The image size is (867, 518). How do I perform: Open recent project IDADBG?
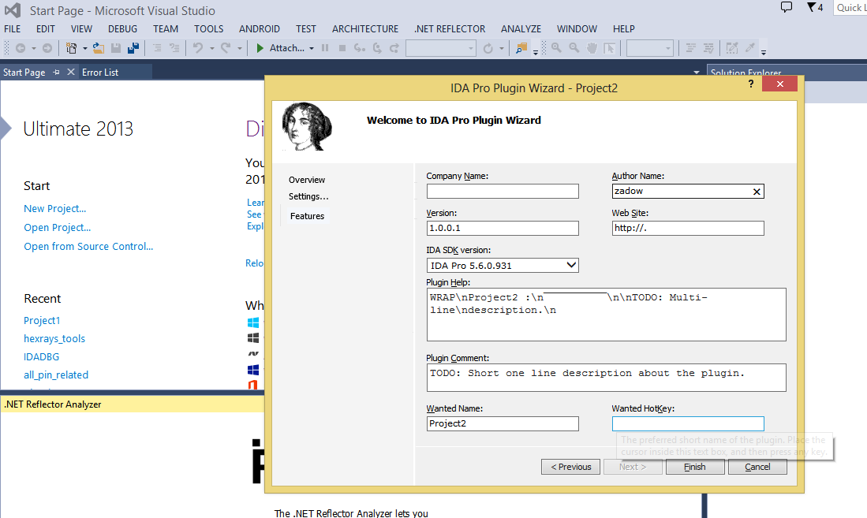[x=42, y=356]
